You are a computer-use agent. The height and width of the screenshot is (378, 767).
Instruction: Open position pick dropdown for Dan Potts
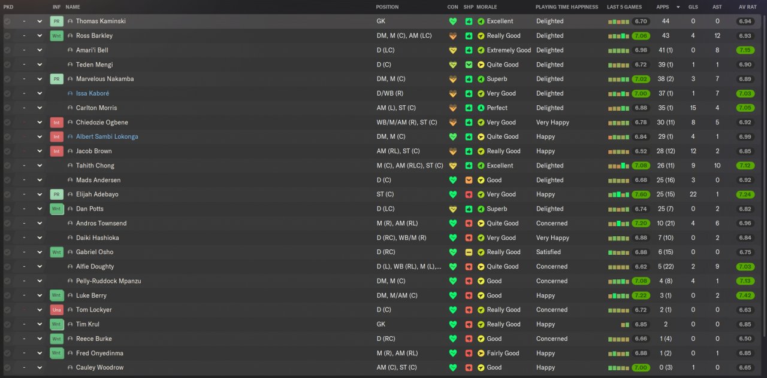[x=40, y=209]
